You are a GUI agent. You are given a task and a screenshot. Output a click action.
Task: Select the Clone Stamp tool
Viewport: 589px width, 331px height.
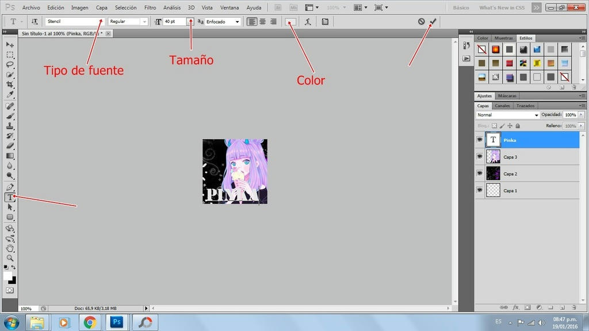[10, 126]
